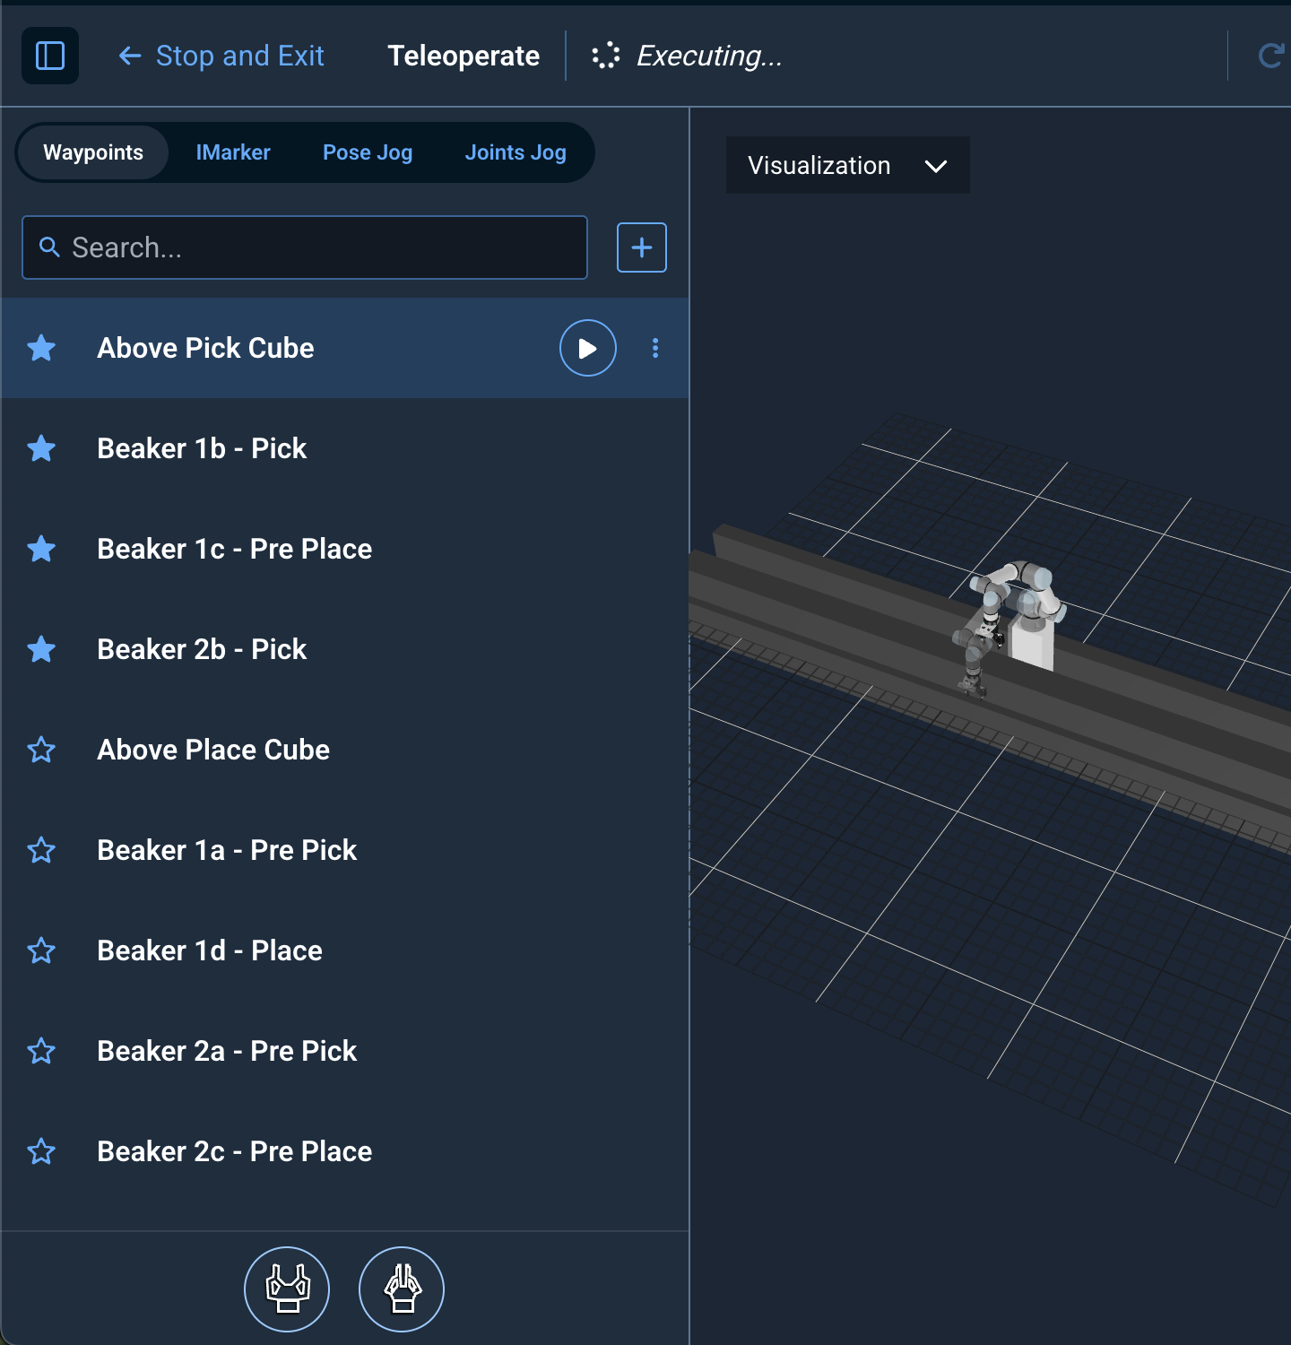This screenshot has width=1291, height=1345.
Task: Add a new waypoint with plus button
Action: pyautogui.click(x=642, y=247)
